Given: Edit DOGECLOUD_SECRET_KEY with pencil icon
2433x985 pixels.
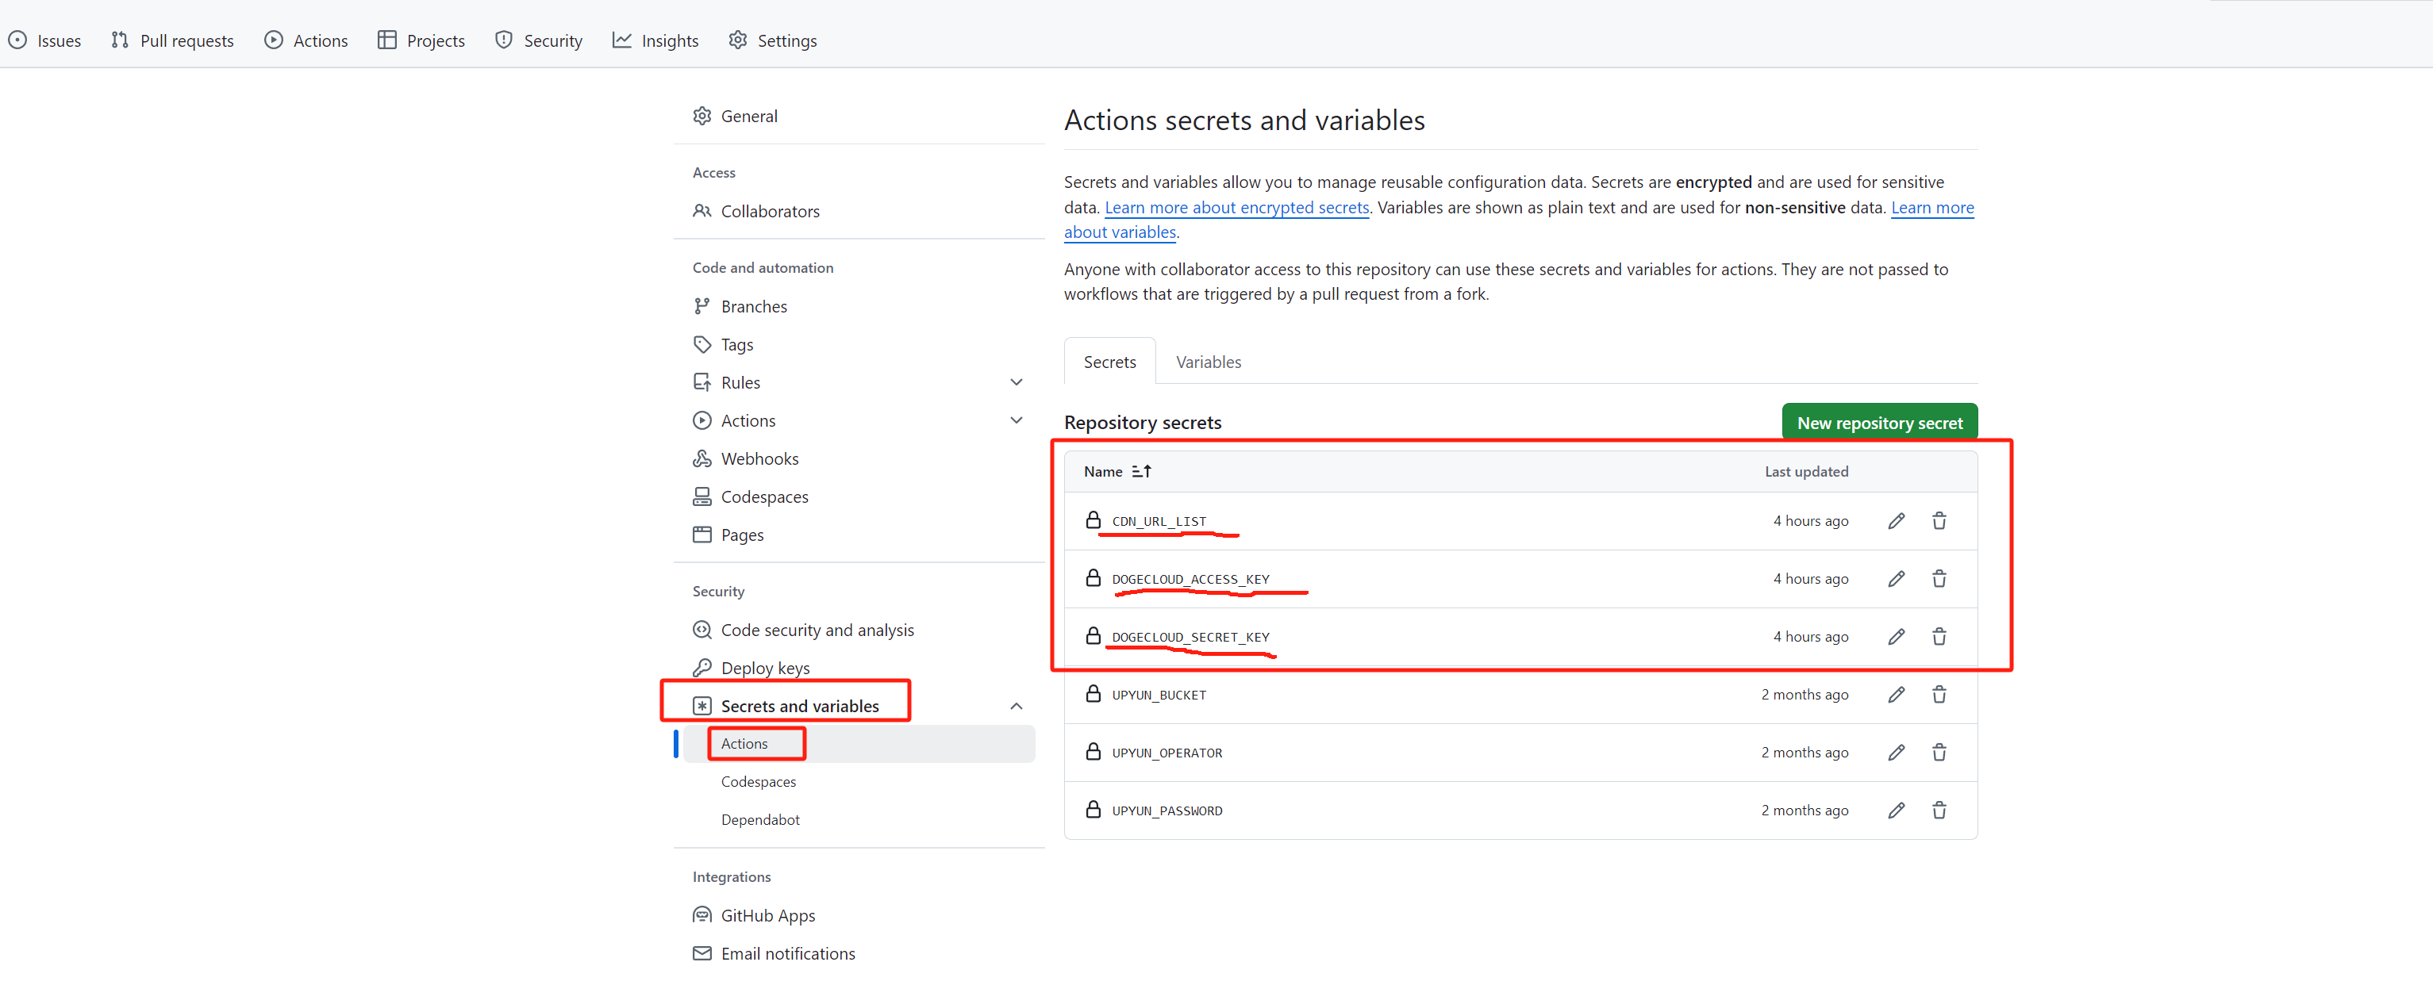Looking at the screenshot, I should pyautogui.click(x=1896, y=637).
